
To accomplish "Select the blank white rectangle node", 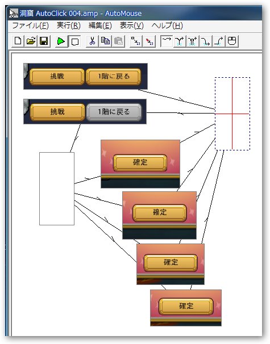I will (57, 188).
